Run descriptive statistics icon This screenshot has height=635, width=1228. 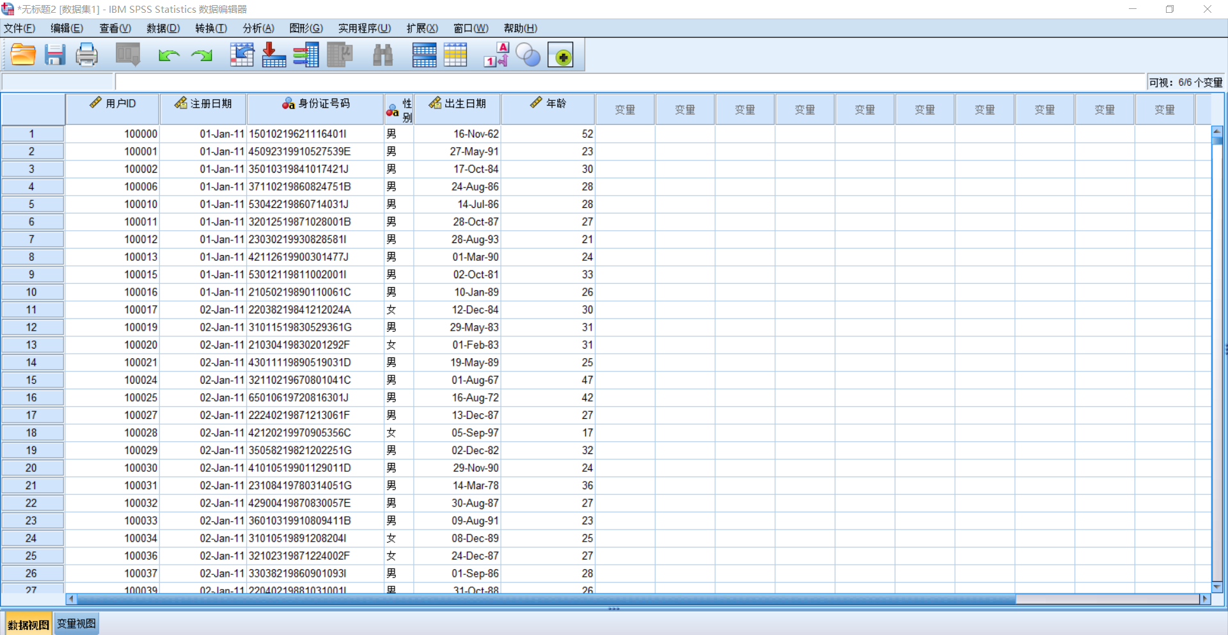click(340, 55)
